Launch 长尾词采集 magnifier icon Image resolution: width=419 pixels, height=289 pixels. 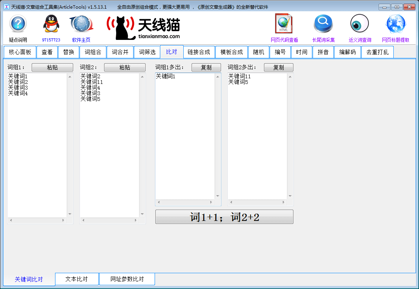pyautogui.click(x=323, y=24)
